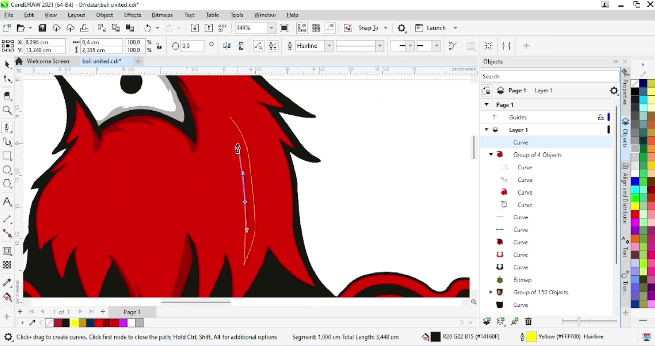Select the Zoom tool in toolbox
This screenshot has height=346, width=655.
[x=7, y=110]
